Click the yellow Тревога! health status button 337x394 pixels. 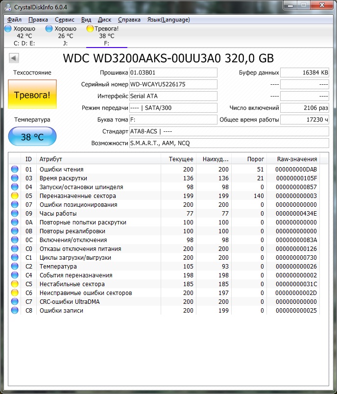tap(32, 95)
